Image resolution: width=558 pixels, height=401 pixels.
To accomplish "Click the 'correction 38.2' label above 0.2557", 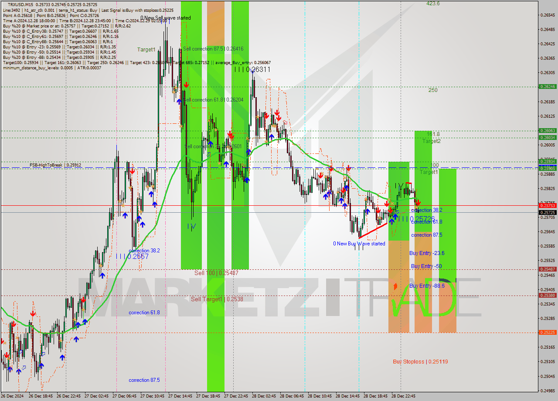I will coord(144,251).
